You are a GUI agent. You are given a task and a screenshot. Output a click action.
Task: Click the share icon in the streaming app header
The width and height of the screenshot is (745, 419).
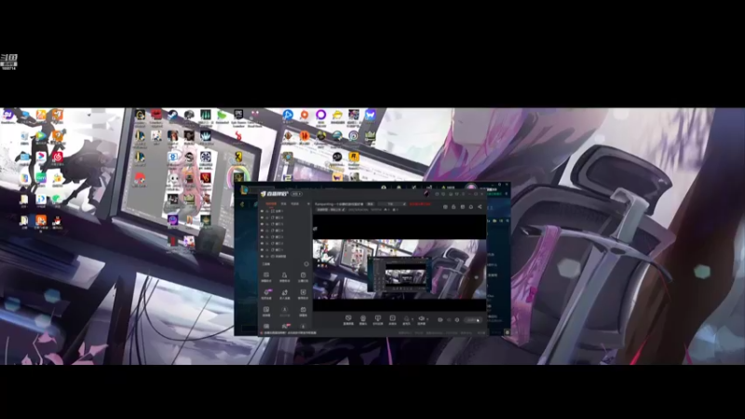(480, 207)
